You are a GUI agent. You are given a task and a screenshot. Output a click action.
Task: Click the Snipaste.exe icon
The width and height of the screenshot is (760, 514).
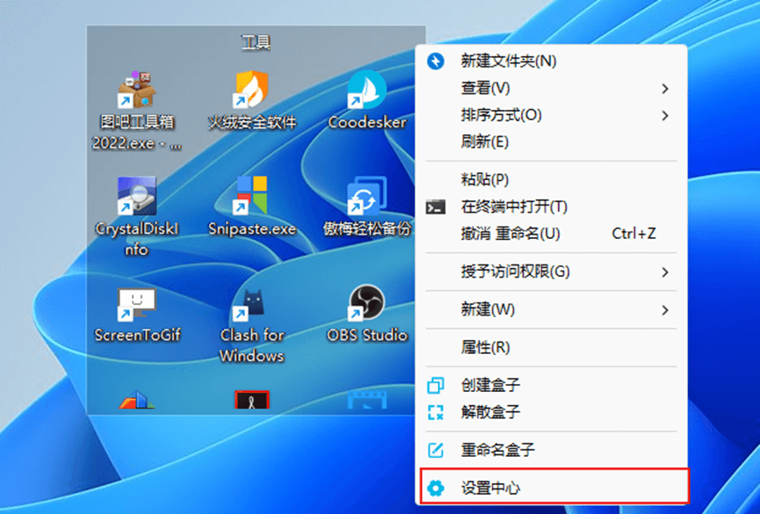[252, 197]
